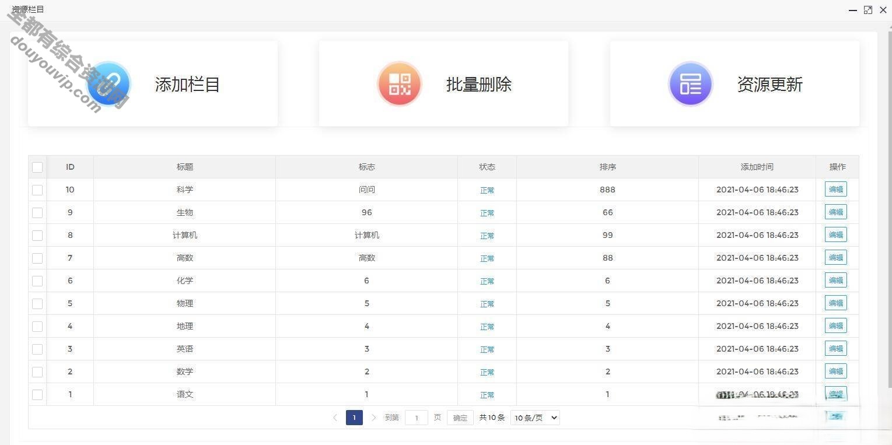This screenshot has width=892, height=445.
Task: Click the 确定 pagination button
Action: click(x=460, y=418)
